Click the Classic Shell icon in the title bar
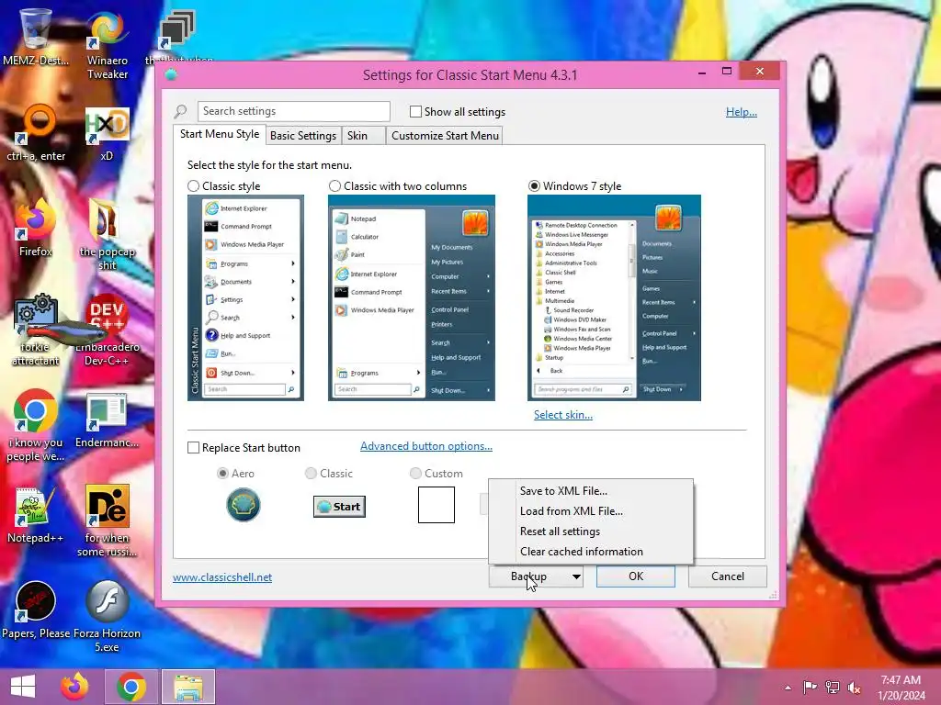 pos(171,75)
